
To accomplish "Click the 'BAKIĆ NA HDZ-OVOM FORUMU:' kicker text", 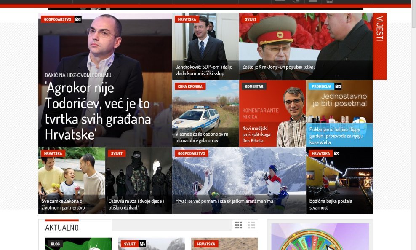I will [79, 75].
